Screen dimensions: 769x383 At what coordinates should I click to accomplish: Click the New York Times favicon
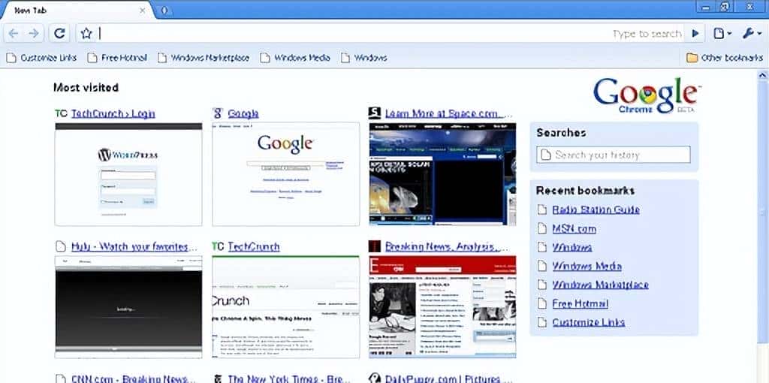(218, 378)
